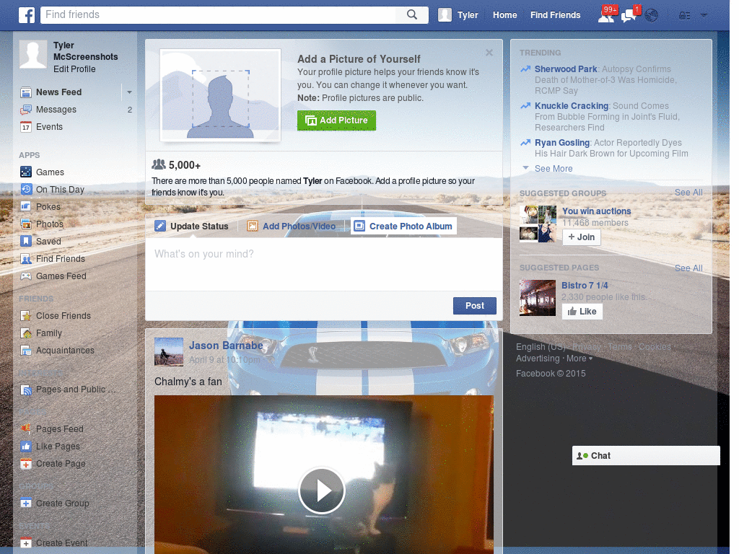The image size is (739, 554).
Task: Open Tyler profile link in top bar
Action: pyautogui.click(x=468, y=15)
